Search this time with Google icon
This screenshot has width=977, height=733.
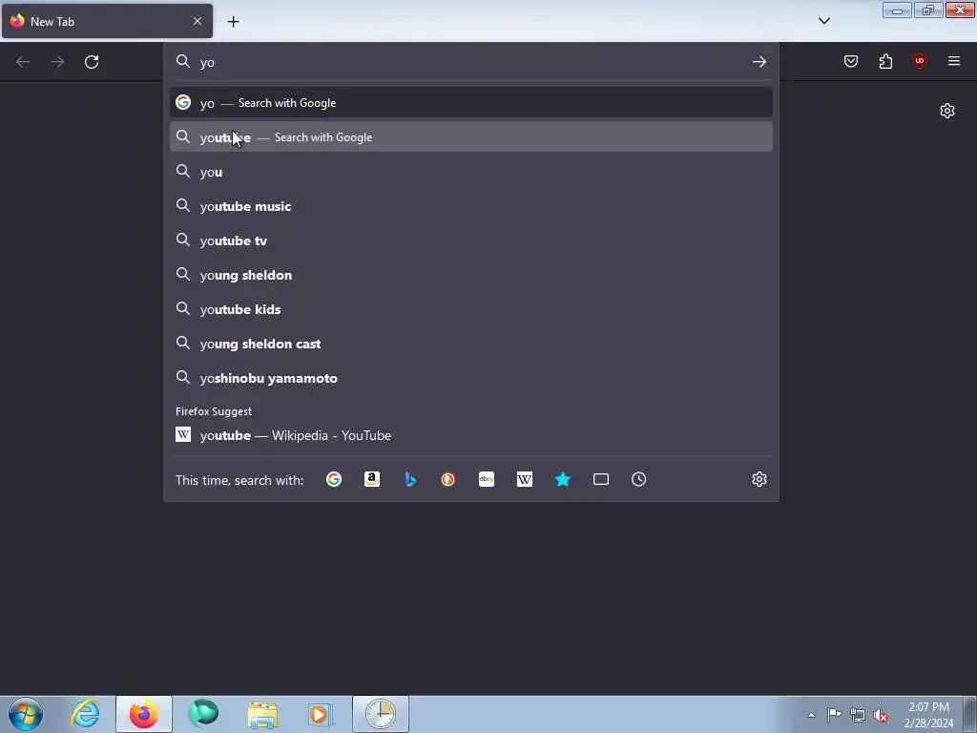tap(334, 479)
